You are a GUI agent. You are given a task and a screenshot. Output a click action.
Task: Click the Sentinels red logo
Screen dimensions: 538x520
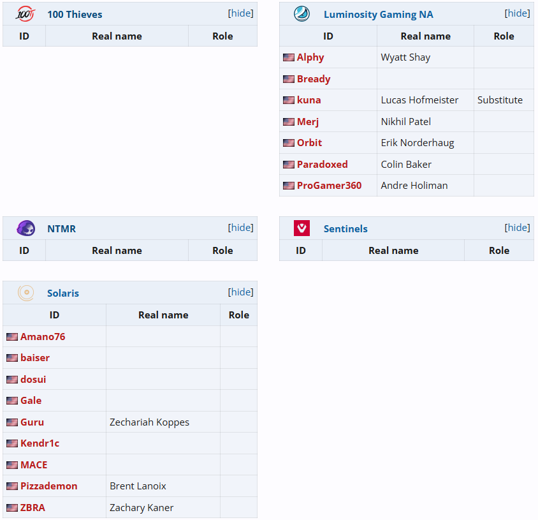coord(302,228)
